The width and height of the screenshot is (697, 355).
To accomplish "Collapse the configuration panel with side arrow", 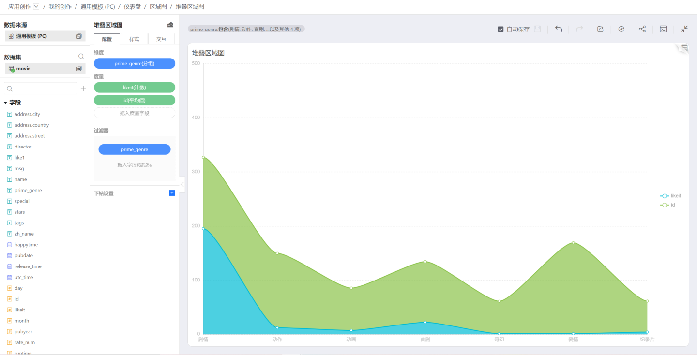I will [x=182, y=184].
